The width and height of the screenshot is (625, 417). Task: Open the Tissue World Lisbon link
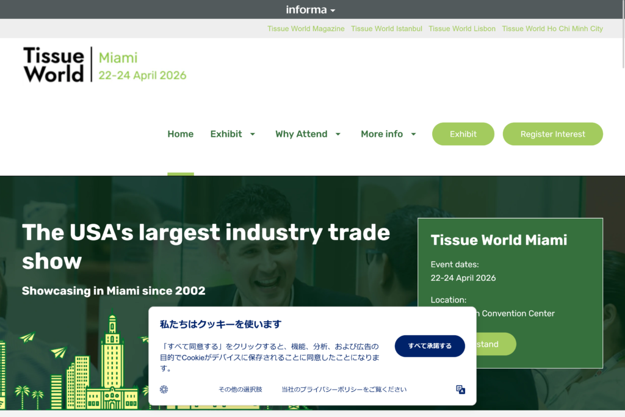(462, 29)
